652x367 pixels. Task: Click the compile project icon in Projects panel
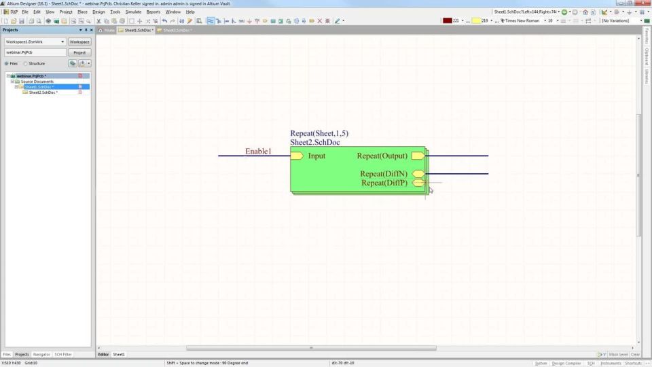73,63
